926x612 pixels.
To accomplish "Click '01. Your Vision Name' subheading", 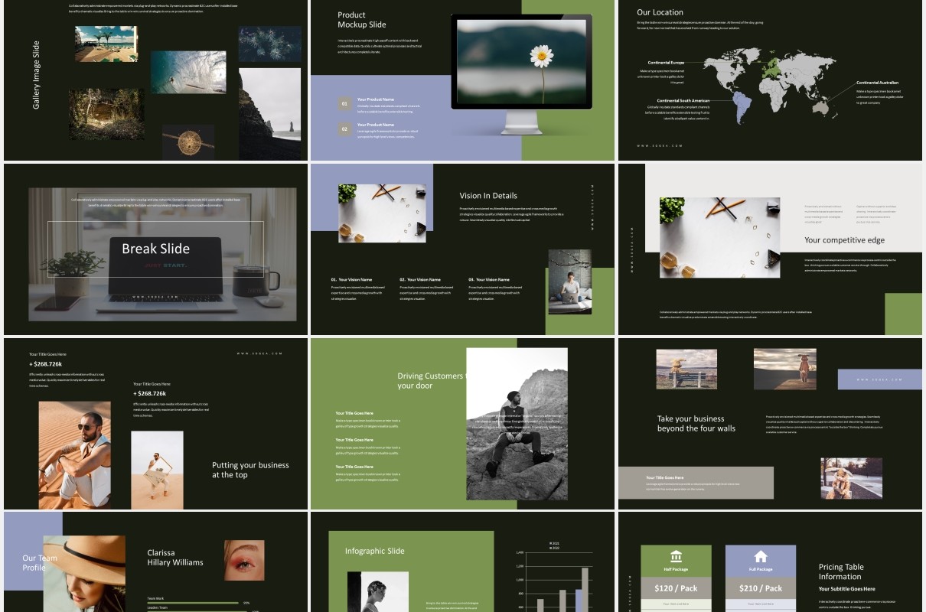I will (x=351, y=280).
